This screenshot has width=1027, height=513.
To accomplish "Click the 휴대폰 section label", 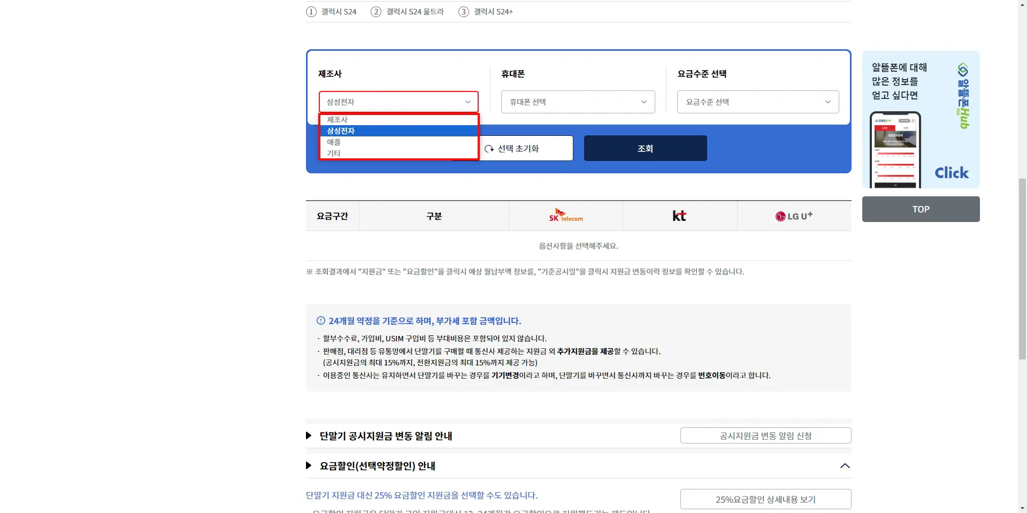I will (x=513, y=74).
